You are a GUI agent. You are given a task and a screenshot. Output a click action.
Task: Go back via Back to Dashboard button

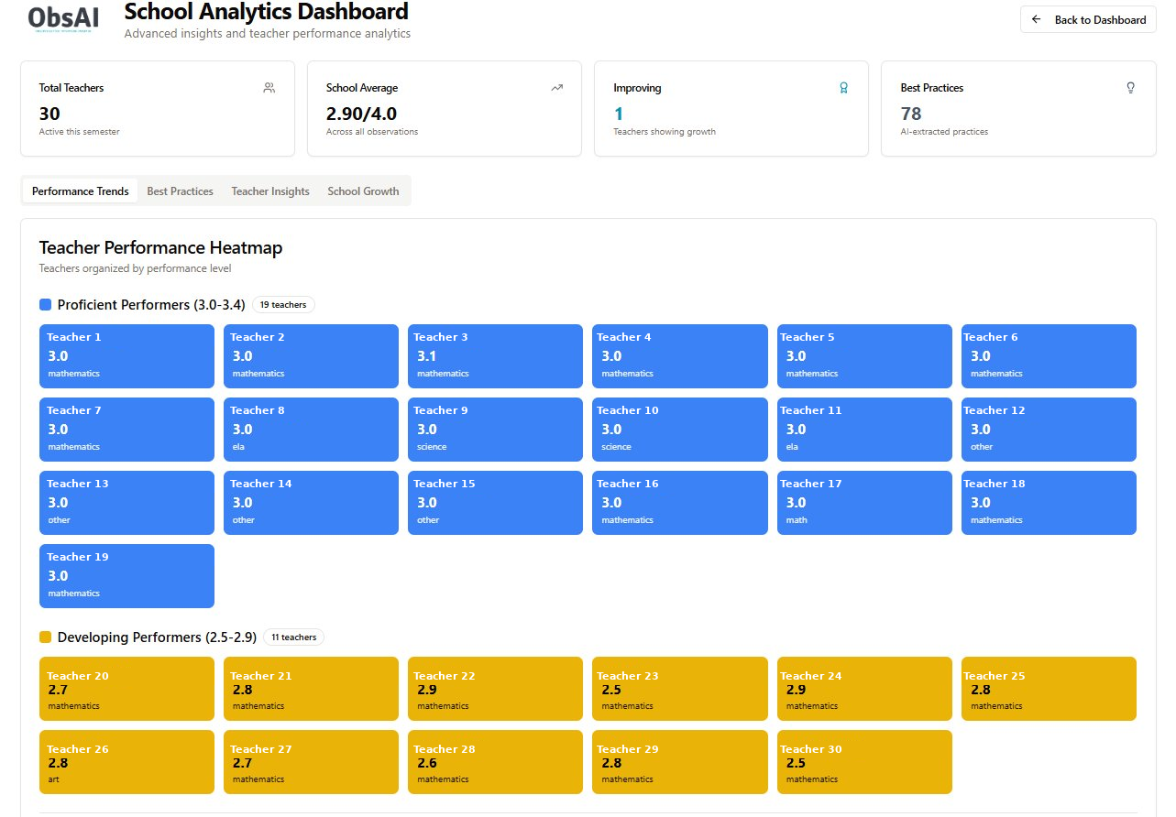coord(1088,19)
